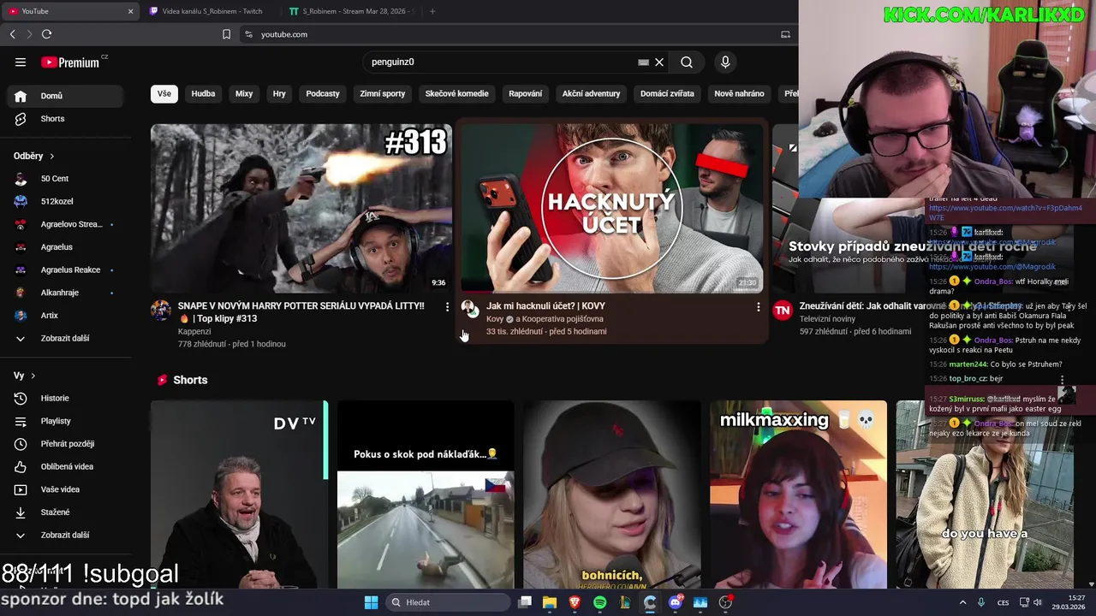
Task: Open the on-screen keyboard icon in search box
Action: [643, 62]
